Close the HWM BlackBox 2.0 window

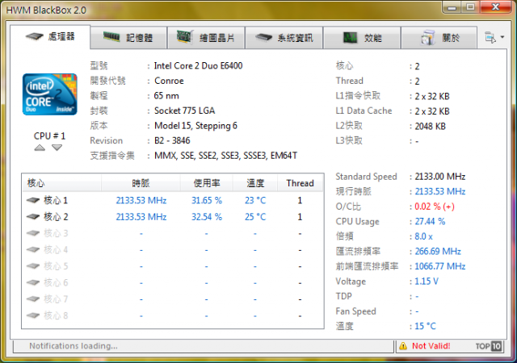[495, 7]
